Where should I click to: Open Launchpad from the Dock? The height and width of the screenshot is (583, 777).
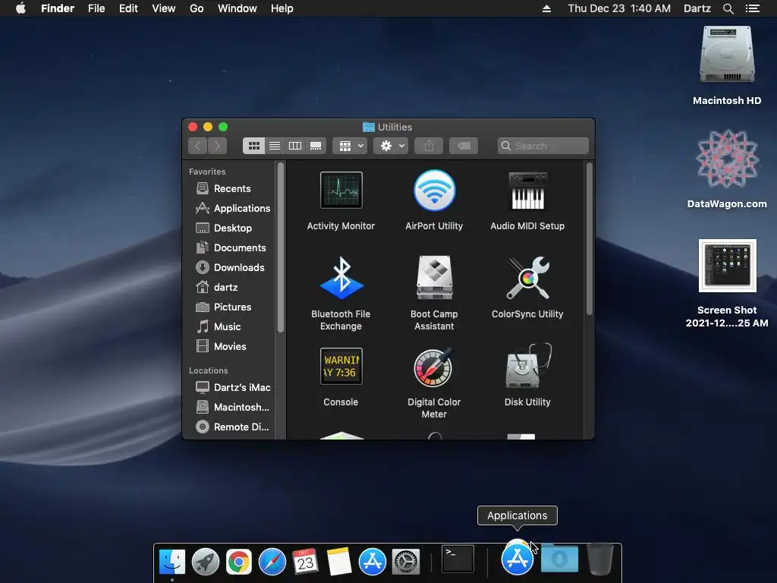(205, 562)
